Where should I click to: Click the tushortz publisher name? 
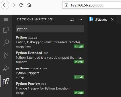pos(21,62)
